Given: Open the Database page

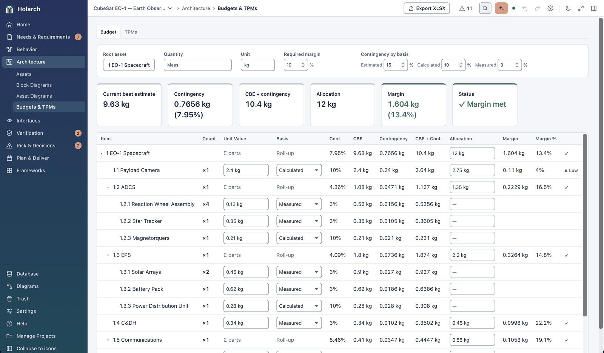Looking at the screenshot, I should 44,274.
